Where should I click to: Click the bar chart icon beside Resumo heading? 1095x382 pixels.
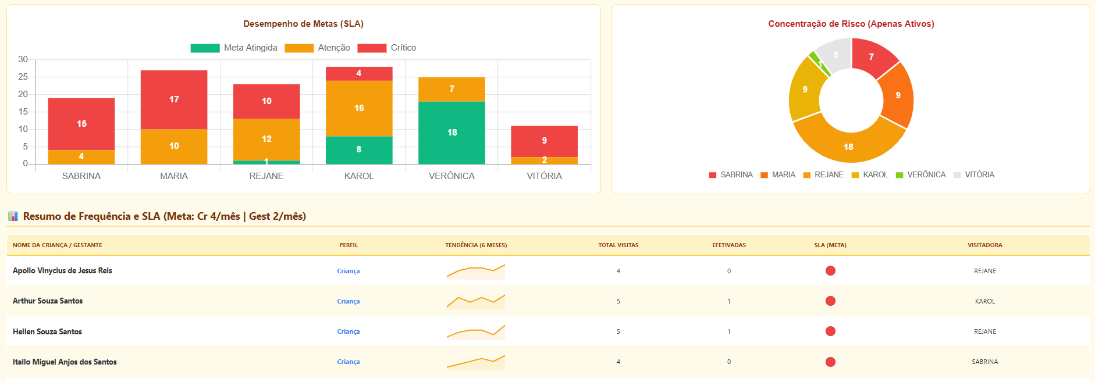(13, 216)
